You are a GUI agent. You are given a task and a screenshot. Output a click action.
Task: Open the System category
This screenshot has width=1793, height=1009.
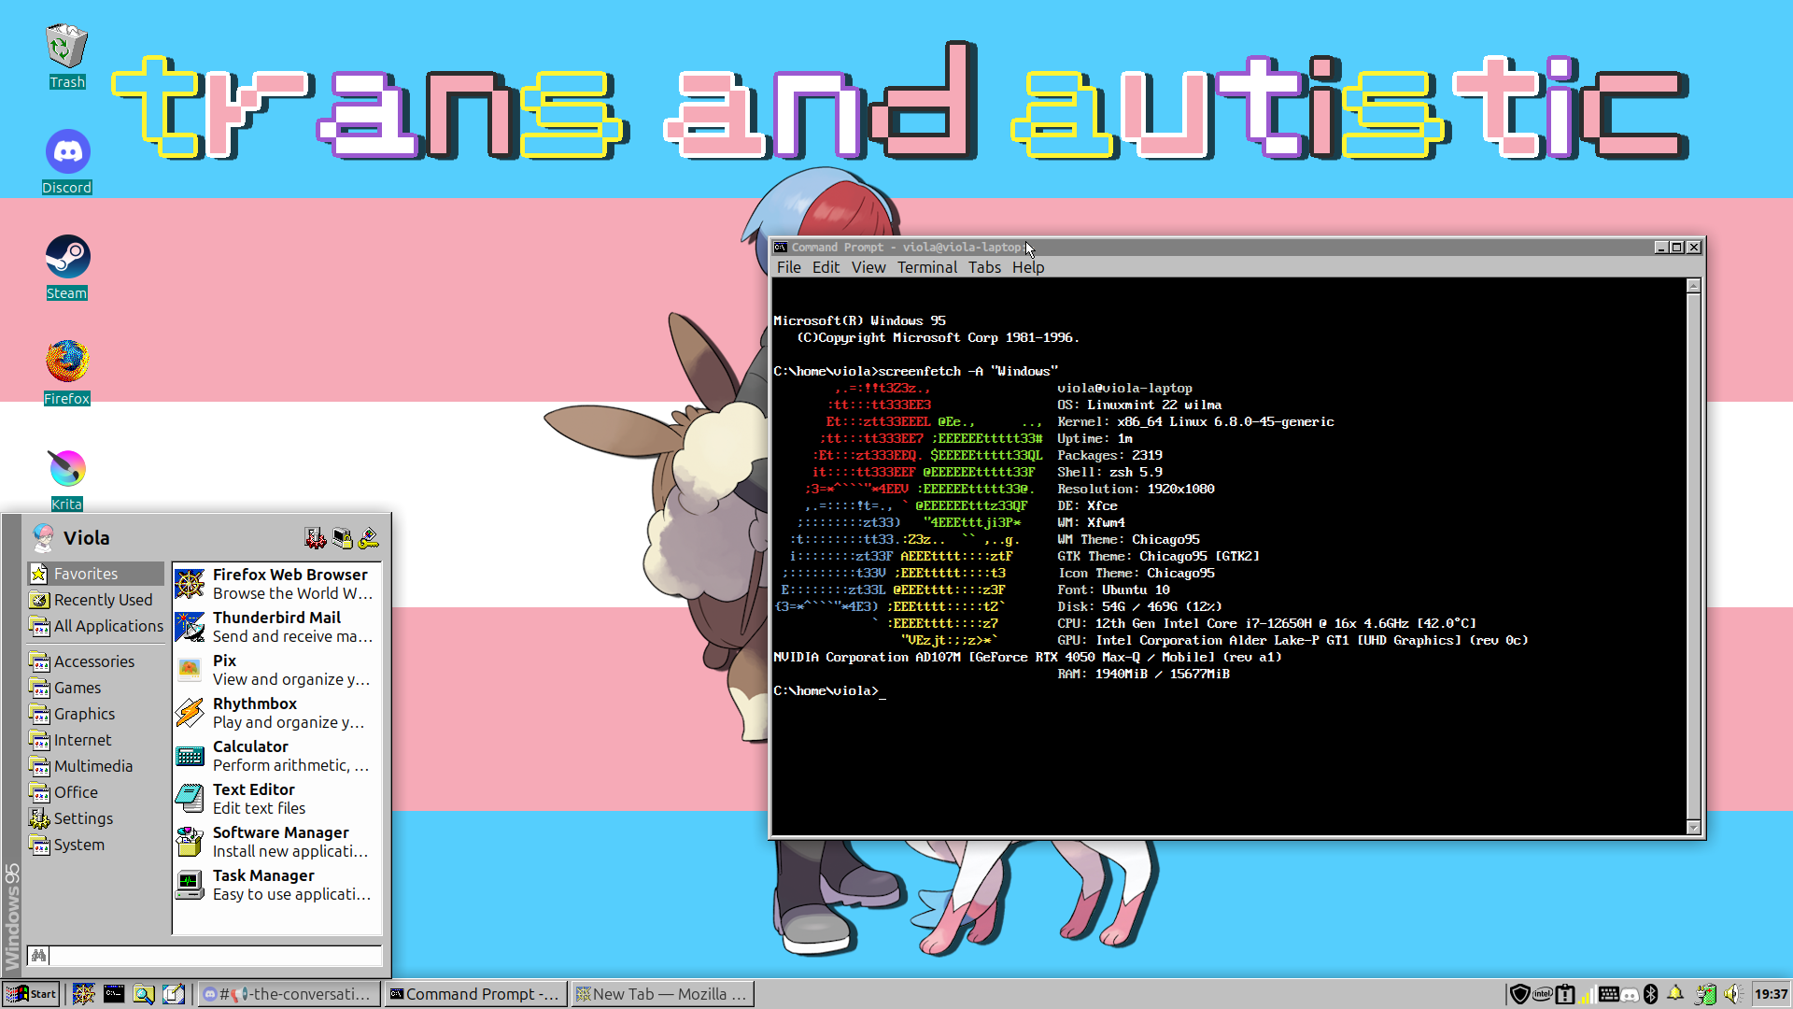(x=96, y=845)
